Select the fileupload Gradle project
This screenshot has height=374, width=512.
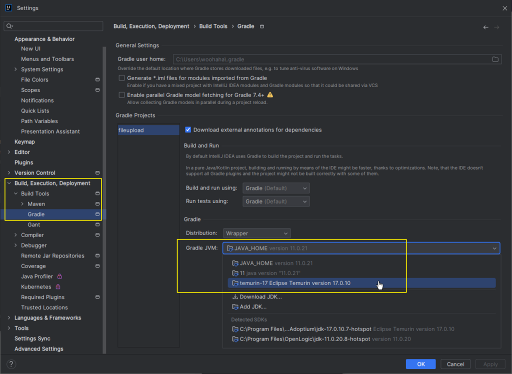pos(148,130)
